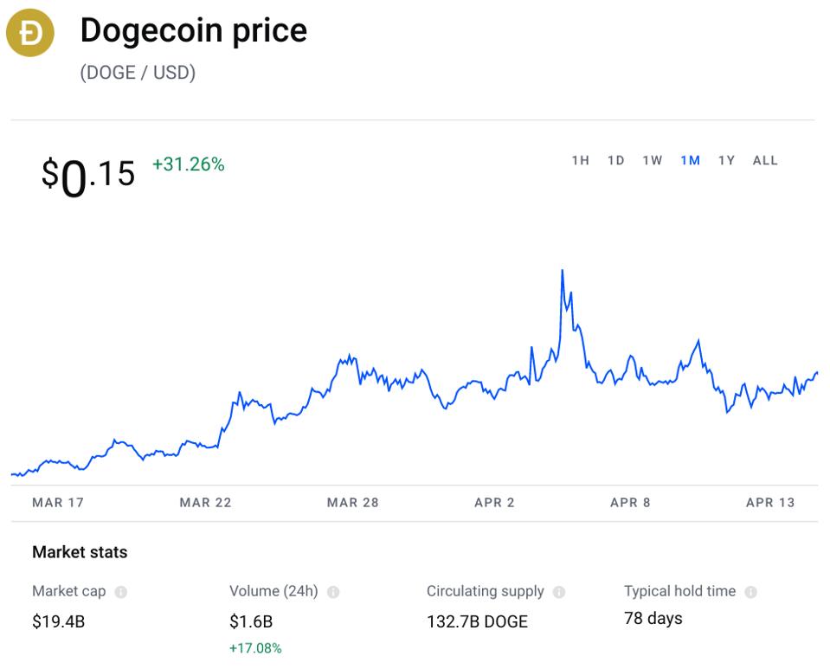830x669 pixels.
Task: Click the MAR 17 date axis label
Action: point(58,502)
